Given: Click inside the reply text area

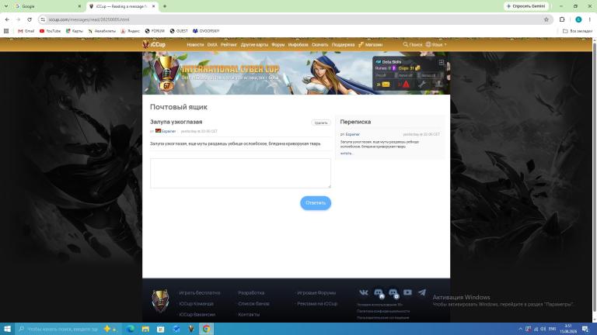Looking at the screenshot, I should click(x=240, y=173).
